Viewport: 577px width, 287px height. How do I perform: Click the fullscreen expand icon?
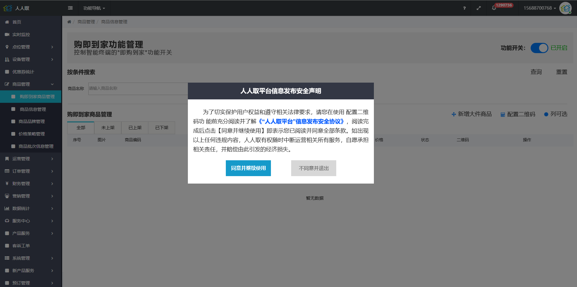coord(479,8)
